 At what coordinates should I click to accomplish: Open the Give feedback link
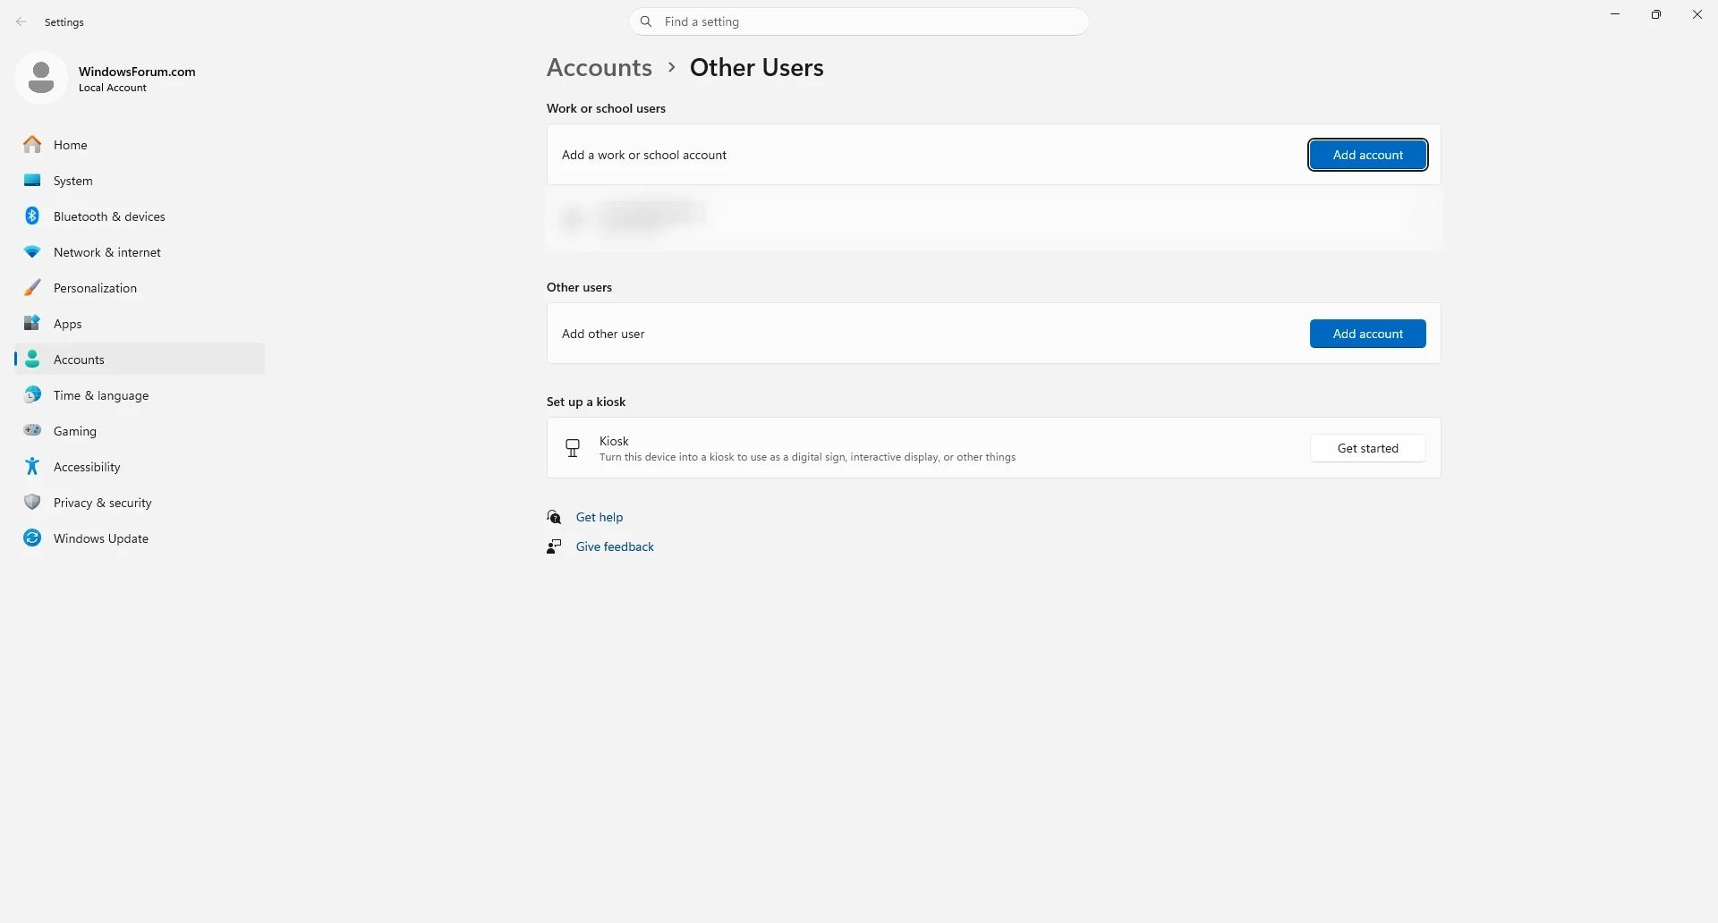click(616, 546)
